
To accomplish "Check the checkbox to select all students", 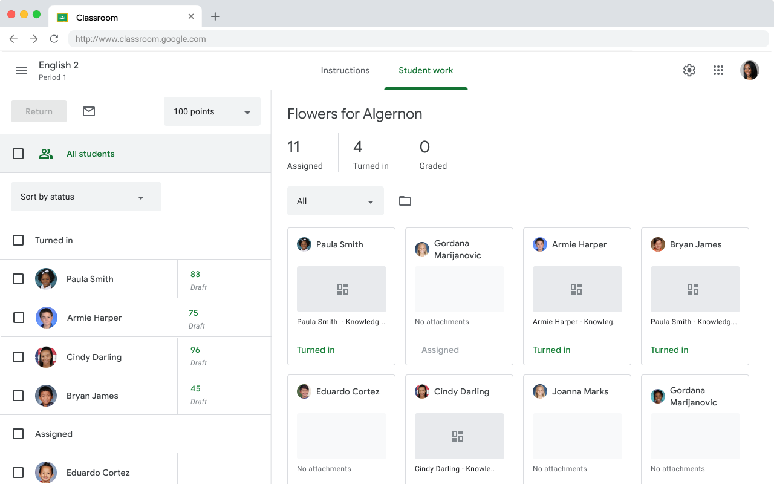I will point(18,154).
